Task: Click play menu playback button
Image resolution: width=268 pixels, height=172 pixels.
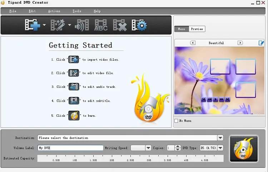Action: click(215, 99)
